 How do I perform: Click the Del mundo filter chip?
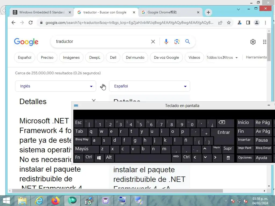pos(135,57)
